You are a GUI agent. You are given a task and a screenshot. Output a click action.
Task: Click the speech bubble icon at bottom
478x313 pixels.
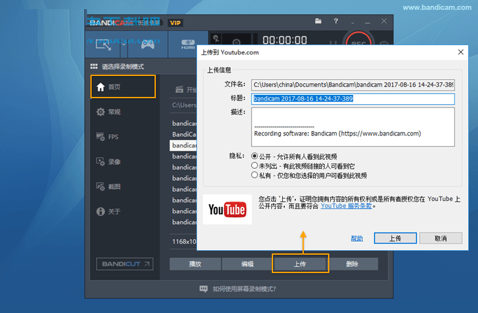pos(204,289)
